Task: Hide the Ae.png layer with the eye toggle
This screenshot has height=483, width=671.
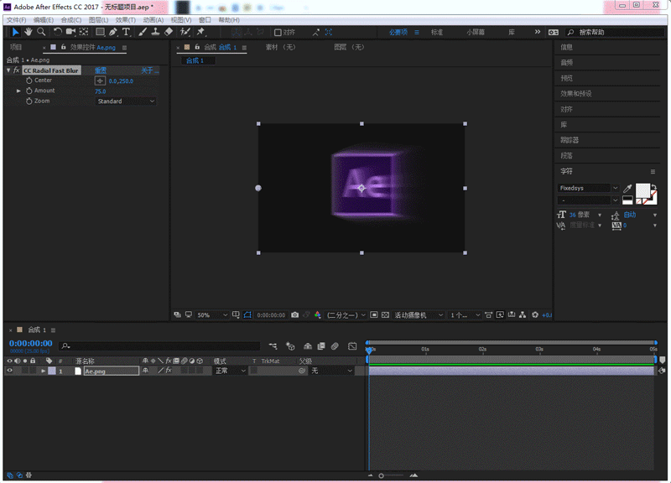Action: [9, 371]
